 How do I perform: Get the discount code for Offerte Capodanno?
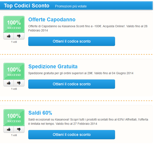[x=72, y=41]
